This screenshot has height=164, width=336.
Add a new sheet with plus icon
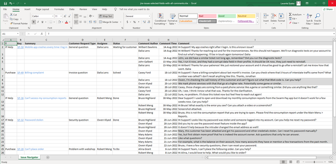[48, 157]
